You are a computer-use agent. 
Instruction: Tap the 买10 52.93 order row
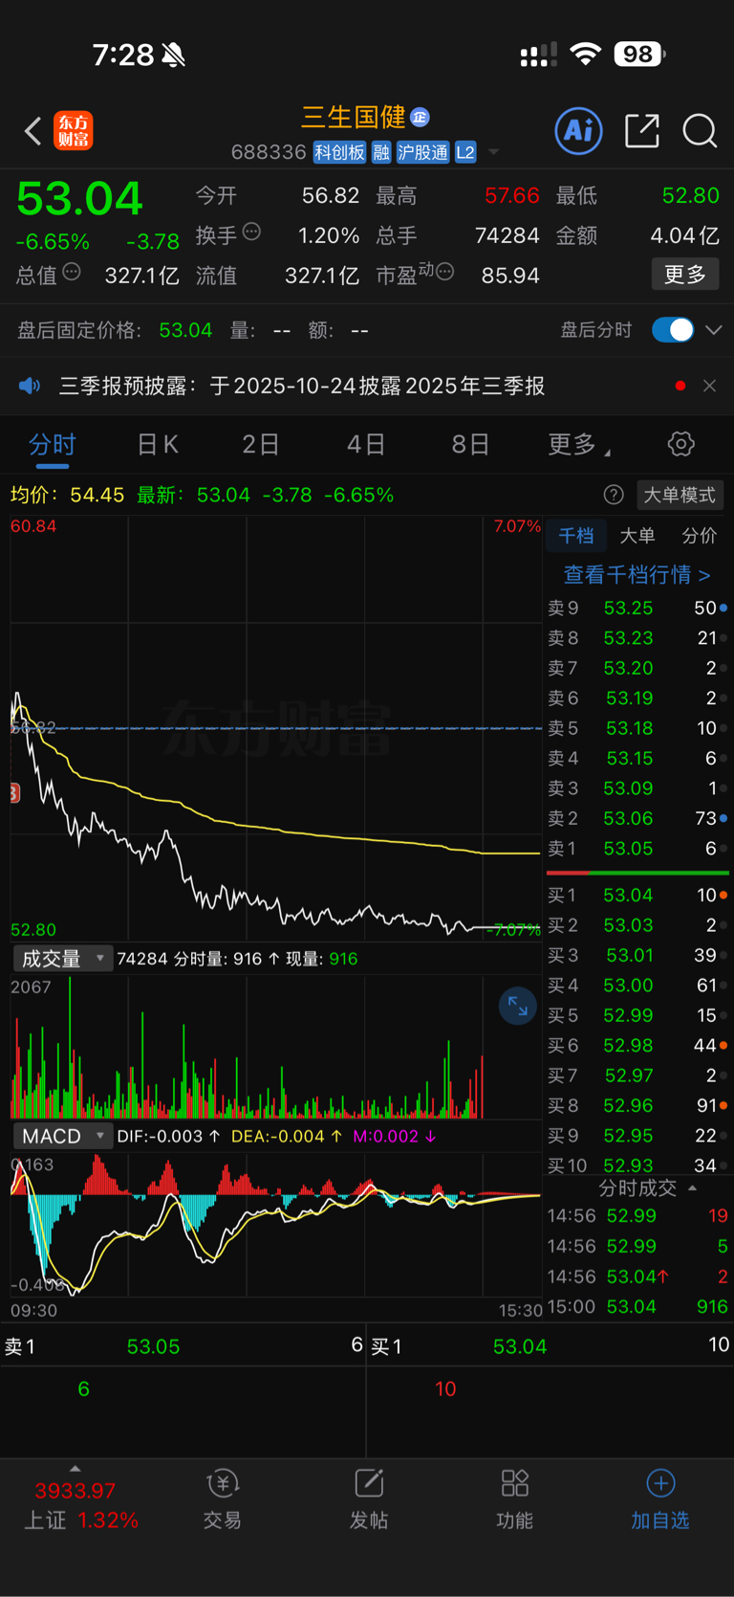637,1164
